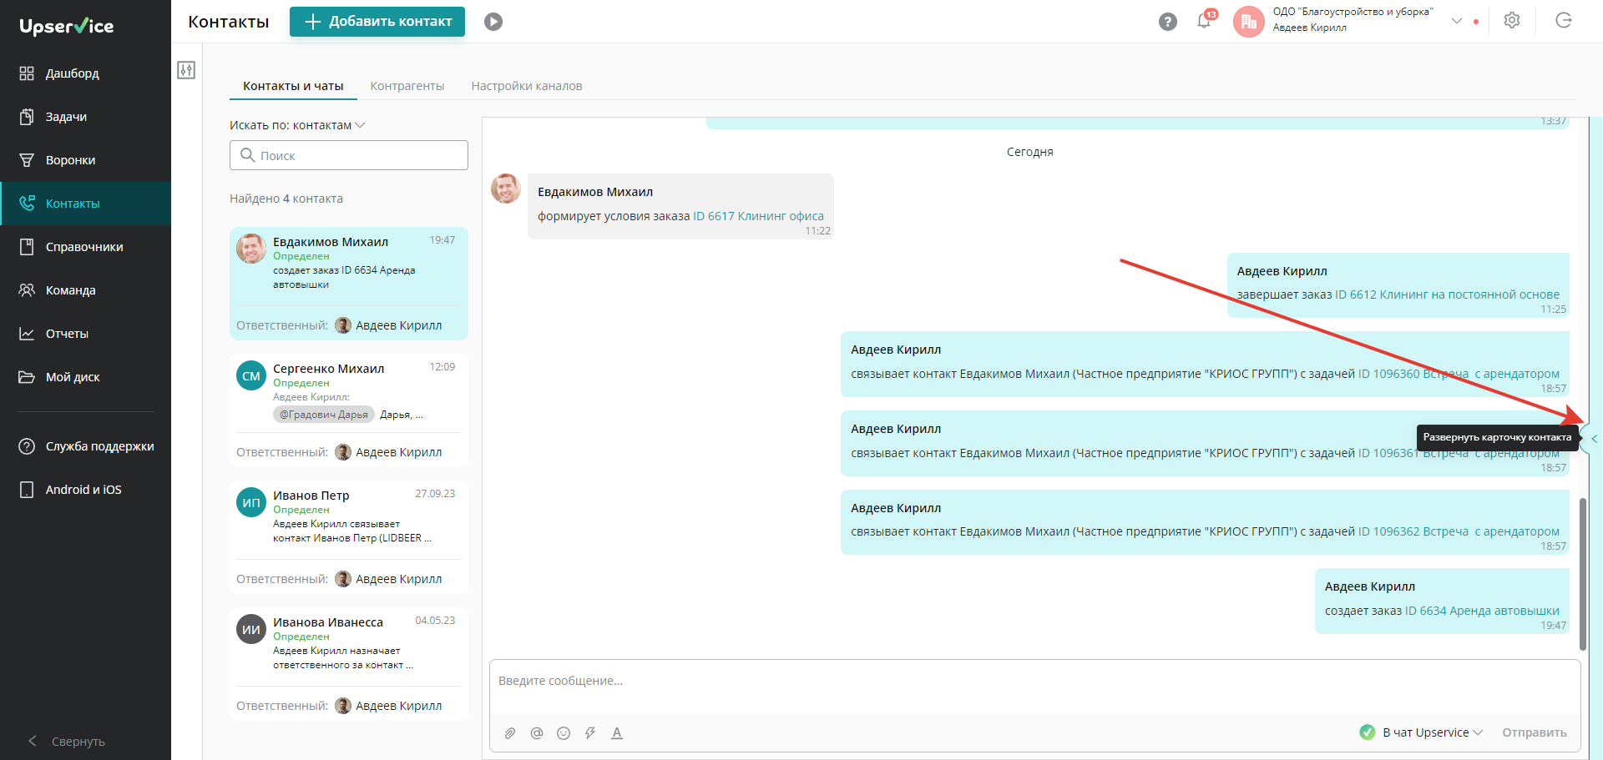The height and width of the screenshot is (760, 1603).
Task: Open link ID 6634 Аренда автовышки in chat
Action: pyautogui.click(x=1482, y=611)
